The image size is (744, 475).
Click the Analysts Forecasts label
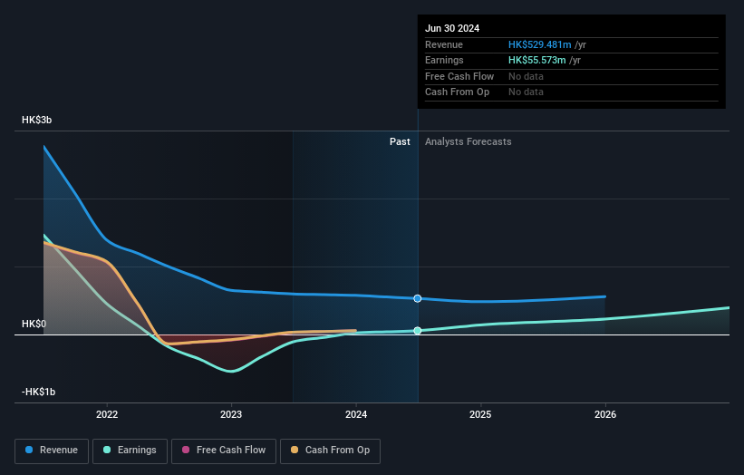(469, 142)
